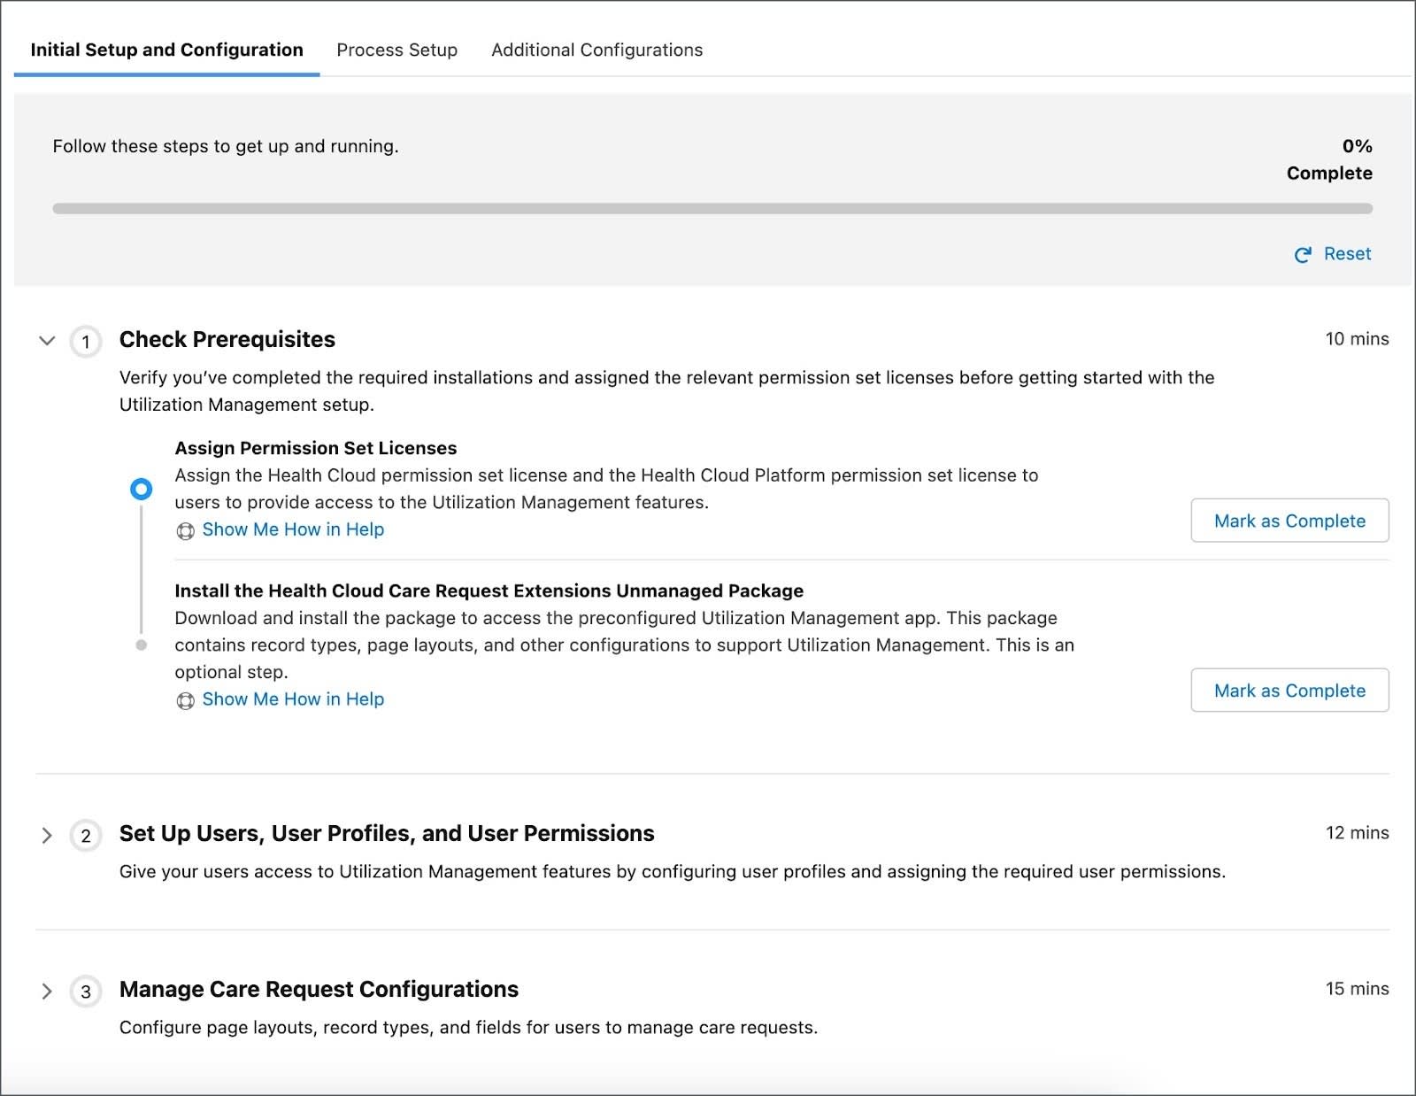Switch to the Process Setup tab

[x=396, y=50]
